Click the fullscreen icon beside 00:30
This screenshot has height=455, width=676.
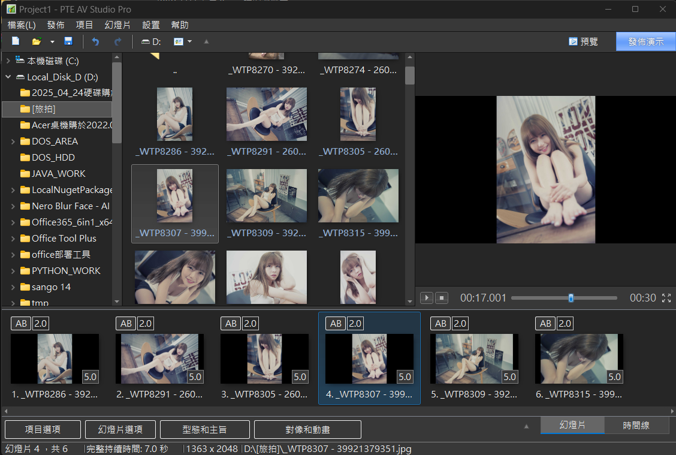[x=666, y=298]
